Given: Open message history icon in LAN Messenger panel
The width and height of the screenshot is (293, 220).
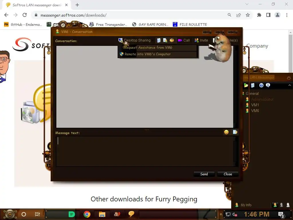Looking at the screenshot, I should tap(253, 85).
